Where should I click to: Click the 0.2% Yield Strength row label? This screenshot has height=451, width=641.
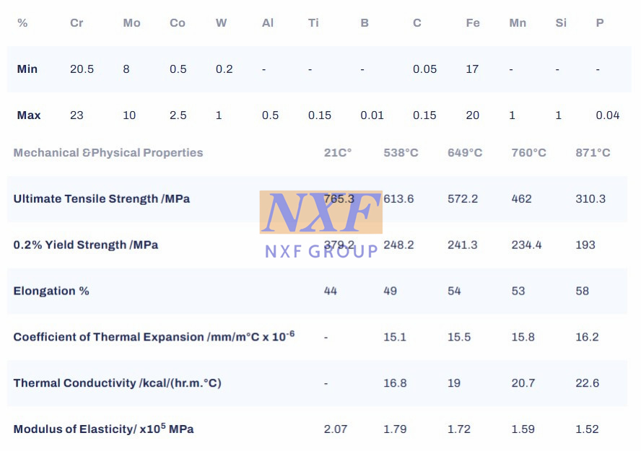pyautogui.click(x=86, y=245)
